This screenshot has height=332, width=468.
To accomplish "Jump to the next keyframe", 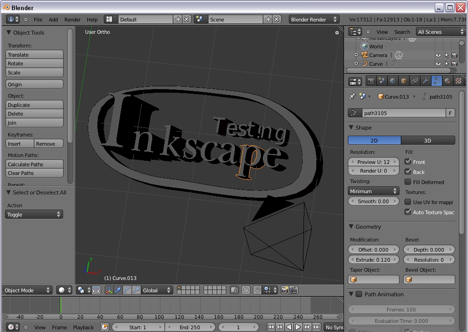I will point(307,327).
